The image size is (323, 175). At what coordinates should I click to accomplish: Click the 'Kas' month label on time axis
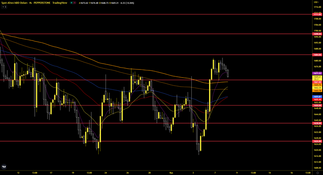pyautogui.click(x=171, y=173)
